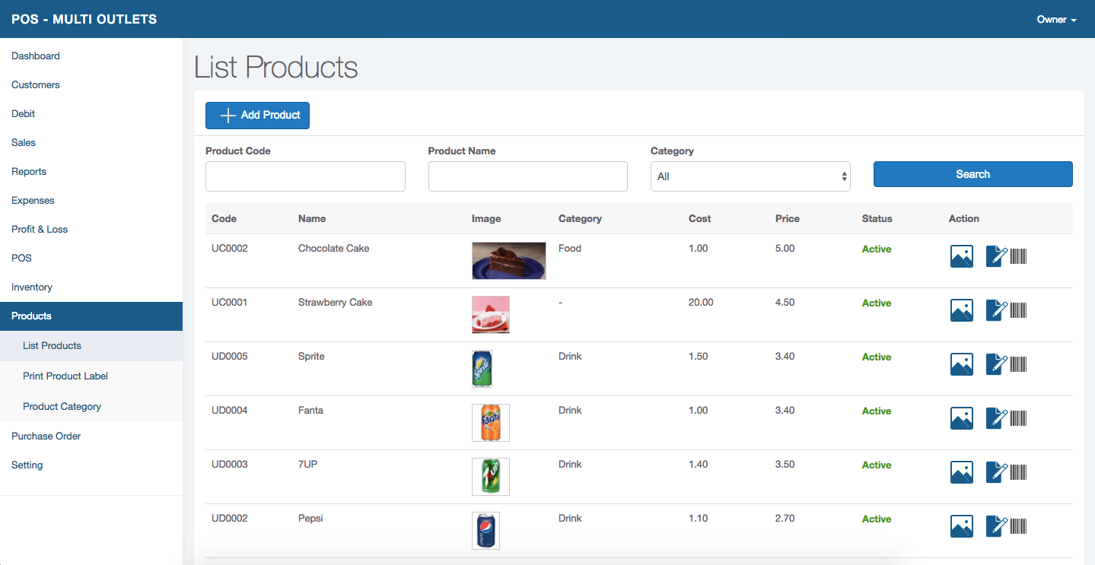This screenshot has width=1095, height=565.
Task: Open image upload icon for Fanta
Action: [962, 418]
